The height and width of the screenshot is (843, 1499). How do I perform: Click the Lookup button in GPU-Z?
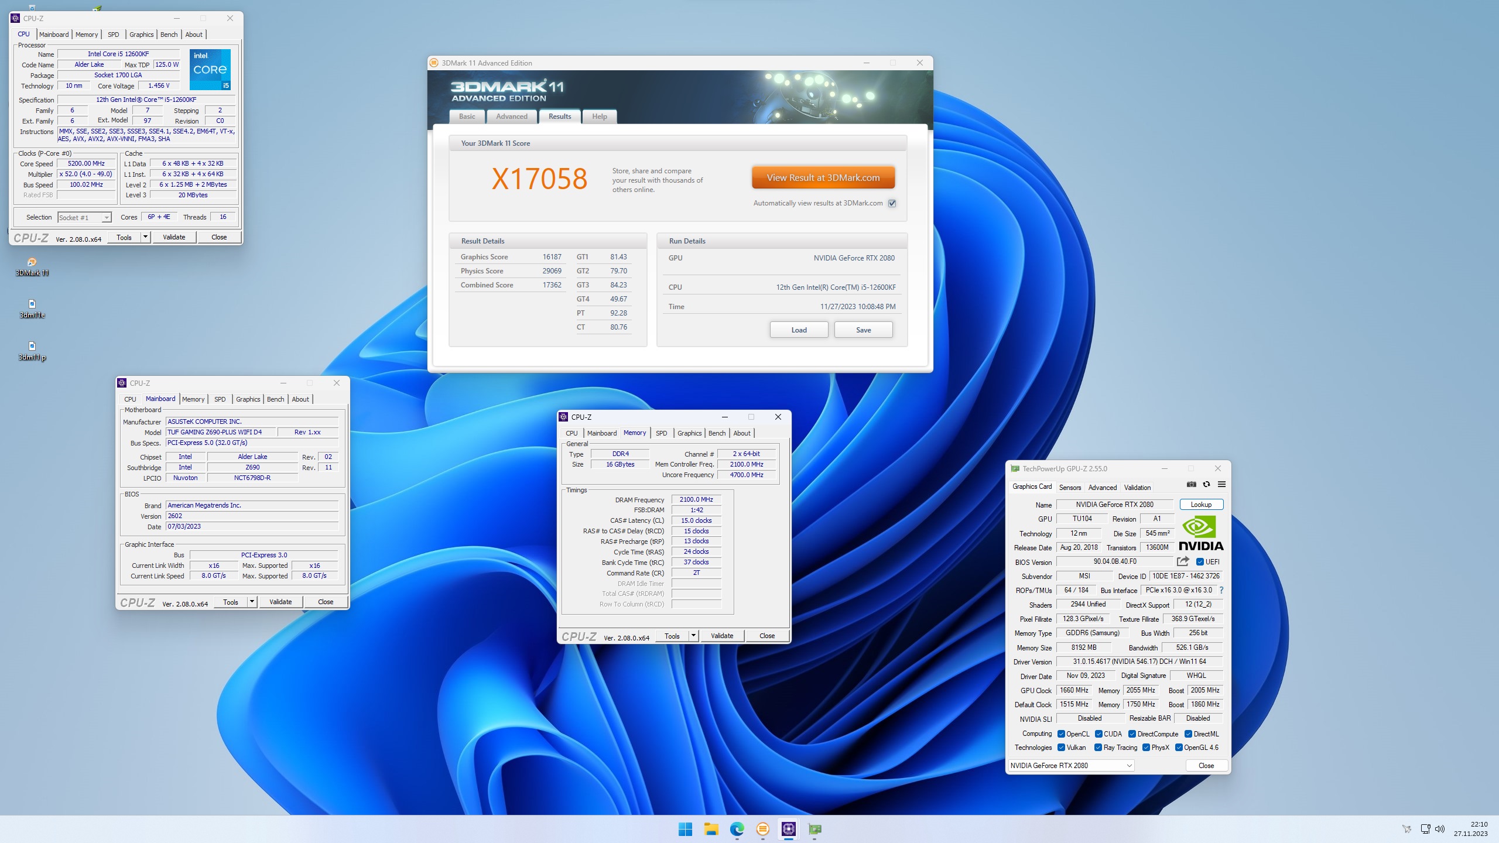pyautogui.click(x=1201, y=505)
